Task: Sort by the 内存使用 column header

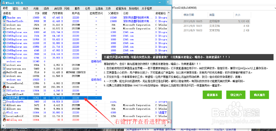Action: (57, 14)
